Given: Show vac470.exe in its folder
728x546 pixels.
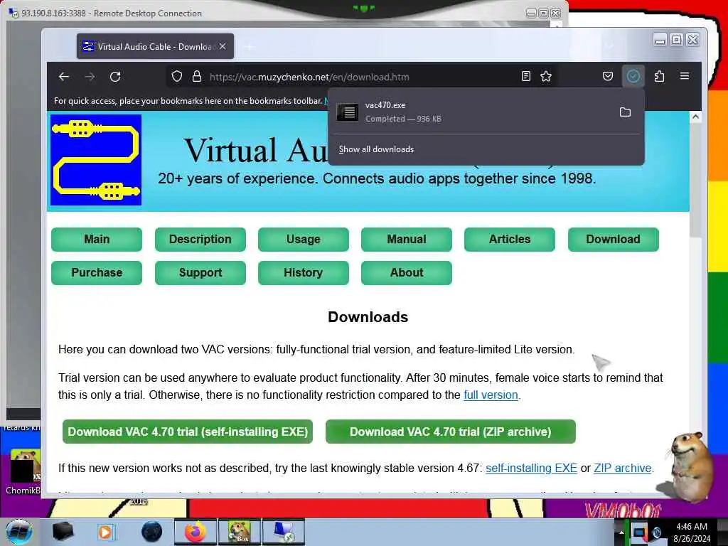Looking at the screenshot, I should point(625,112).
